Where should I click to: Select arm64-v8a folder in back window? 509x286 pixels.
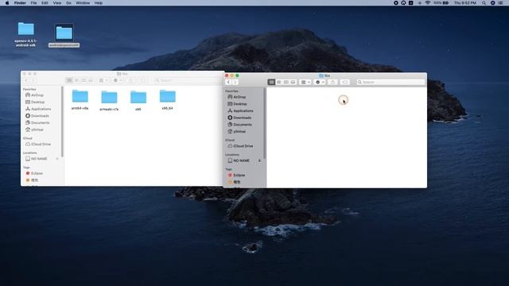click(80, 100)
